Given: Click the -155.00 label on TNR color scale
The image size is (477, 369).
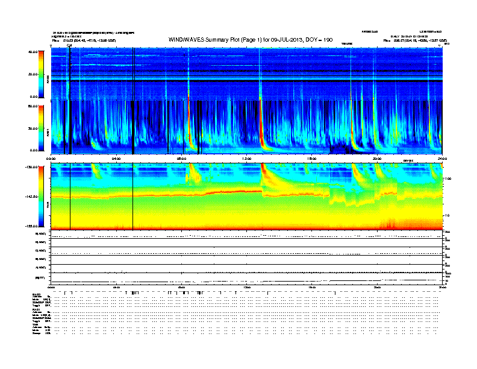Looking at the screenshot, I should click(31, 226).
